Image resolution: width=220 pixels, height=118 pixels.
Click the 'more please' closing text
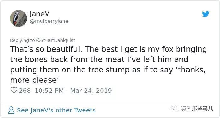(34, 80)
